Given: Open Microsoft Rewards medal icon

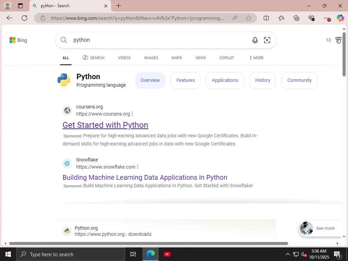Looking at the screenshot, I should [x=338, y=40].
